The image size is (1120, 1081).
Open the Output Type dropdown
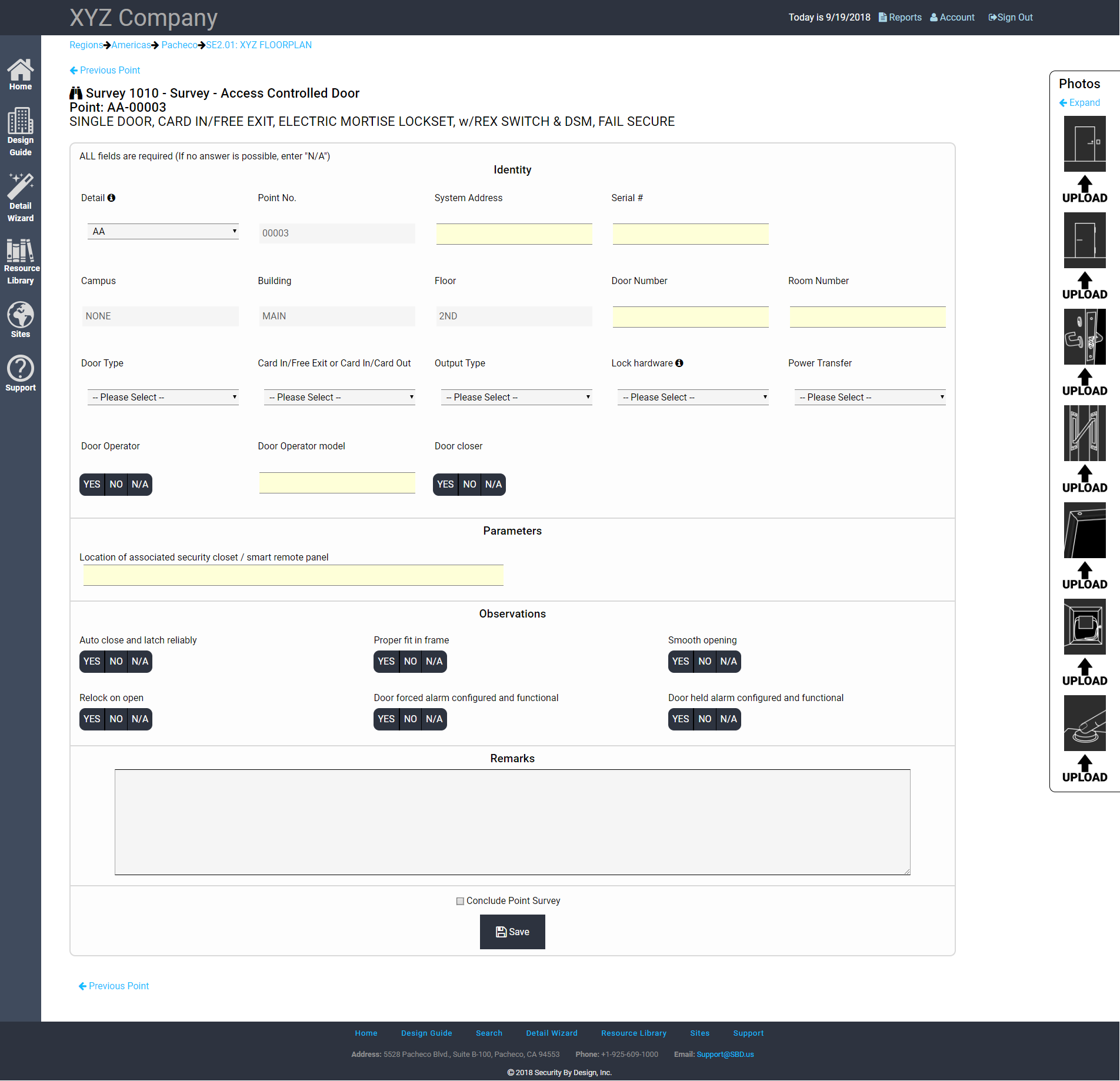pos(516,398)
